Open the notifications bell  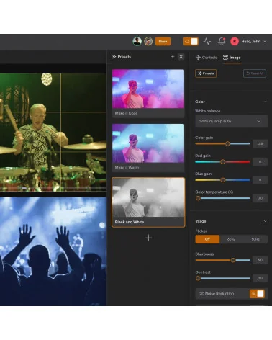coord(222,41)
